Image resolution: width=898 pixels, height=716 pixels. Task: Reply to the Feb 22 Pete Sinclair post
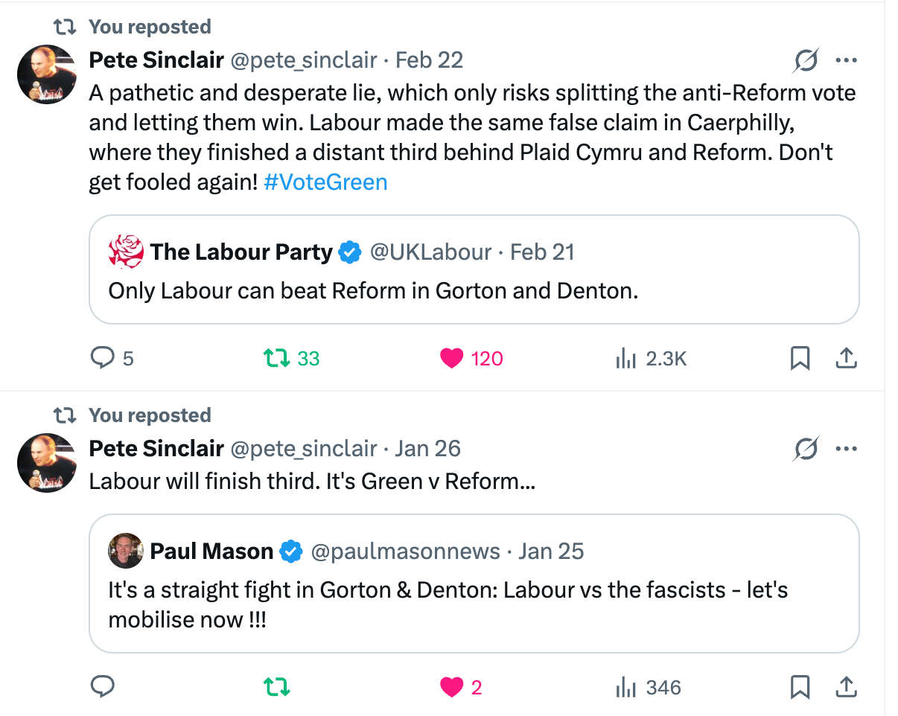[102, 359]
